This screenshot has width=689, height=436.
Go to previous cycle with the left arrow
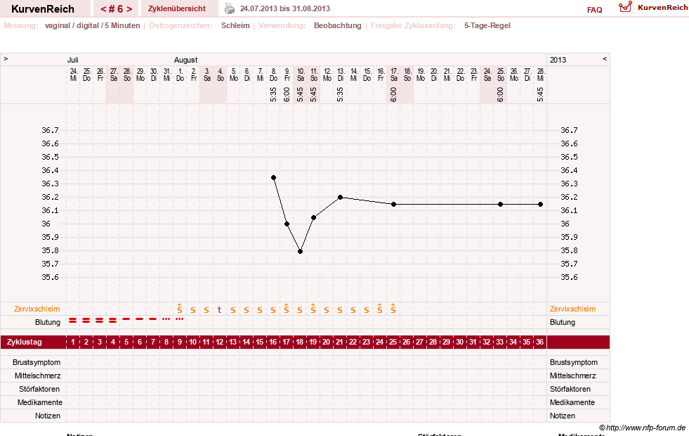[103, 9]
